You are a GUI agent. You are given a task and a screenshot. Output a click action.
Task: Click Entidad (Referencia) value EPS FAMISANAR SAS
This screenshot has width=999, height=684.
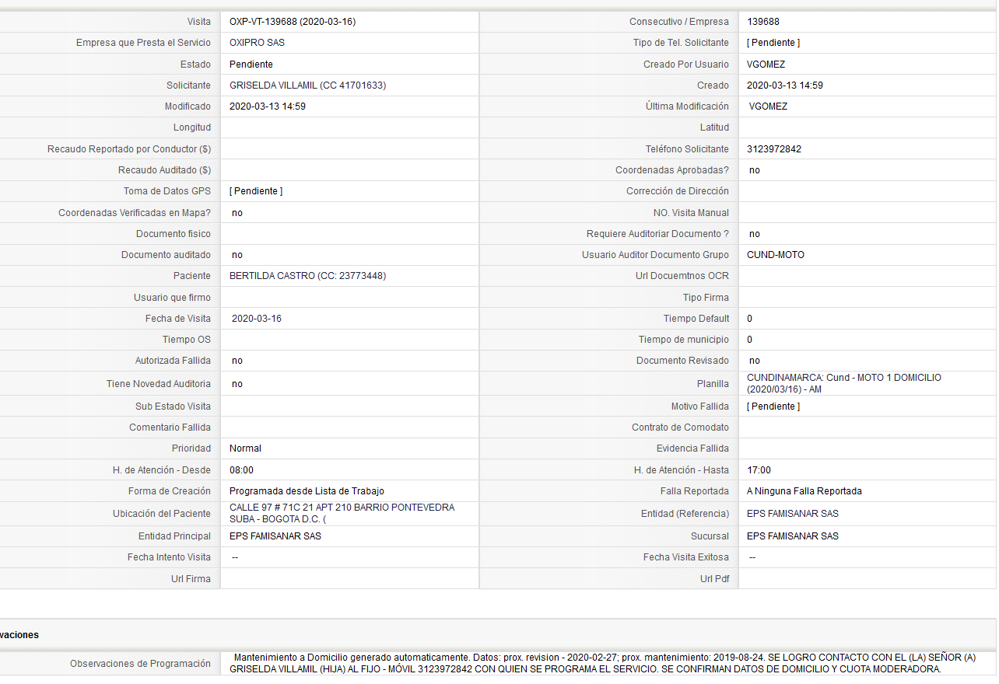tap(793, 514)
